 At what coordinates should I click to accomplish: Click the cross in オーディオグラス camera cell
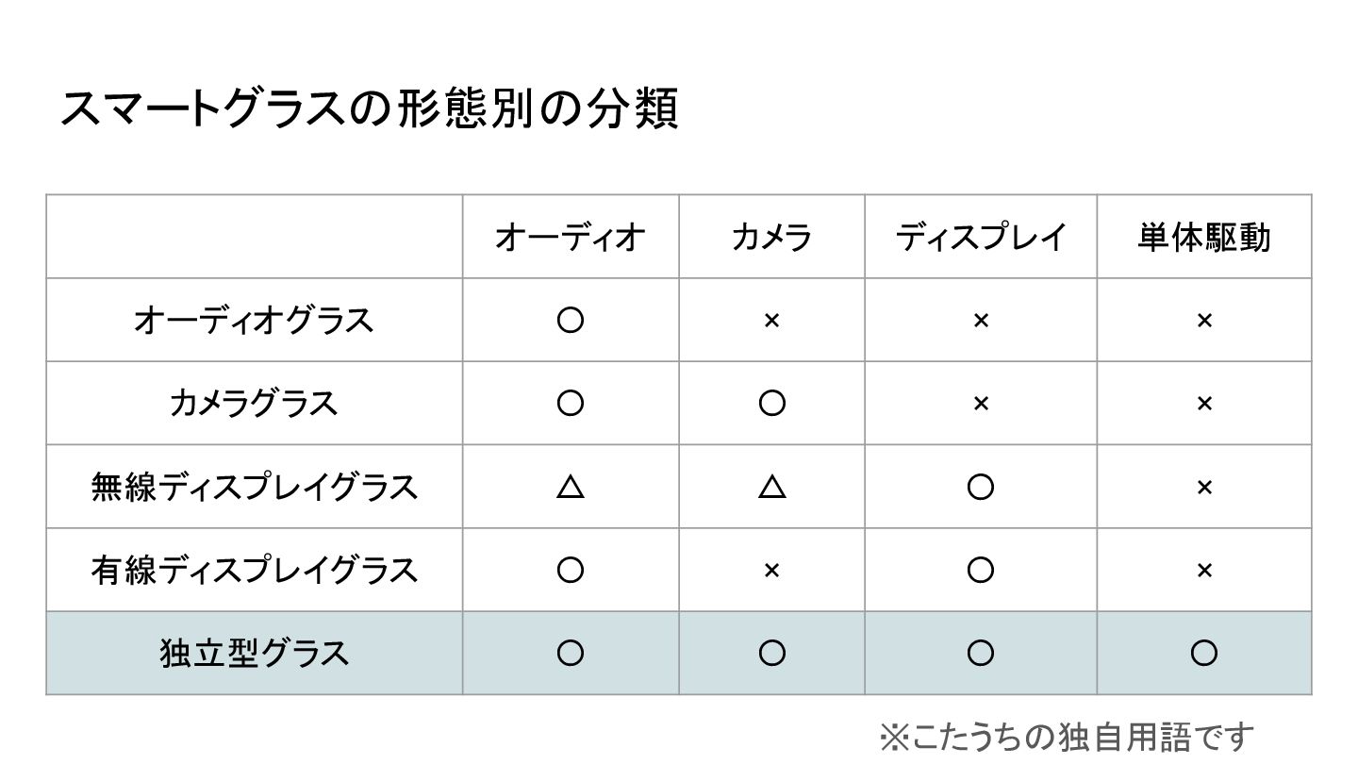point(771,321)
